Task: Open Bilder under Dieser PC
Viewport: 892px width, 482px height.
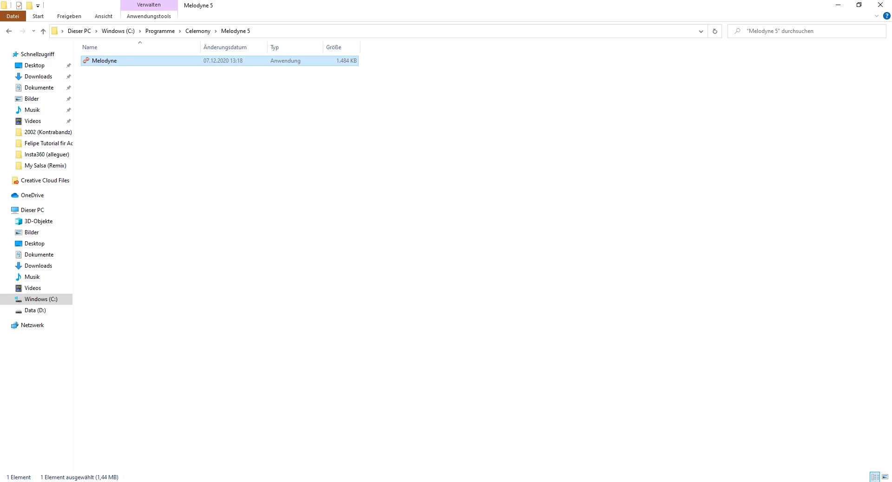Action: [32, 232]
